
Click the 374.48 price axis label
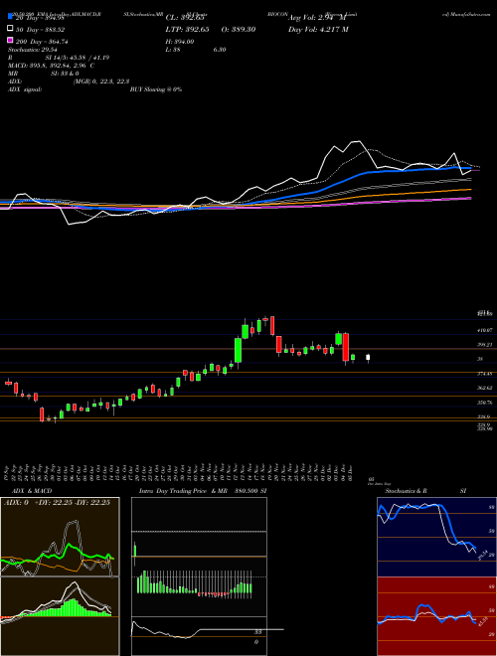(485, 374)
